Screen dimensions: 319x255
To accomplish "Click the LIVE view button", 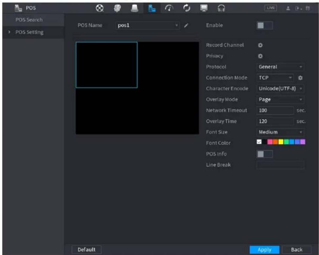I will pyautogui.click(x=270, y=8).
